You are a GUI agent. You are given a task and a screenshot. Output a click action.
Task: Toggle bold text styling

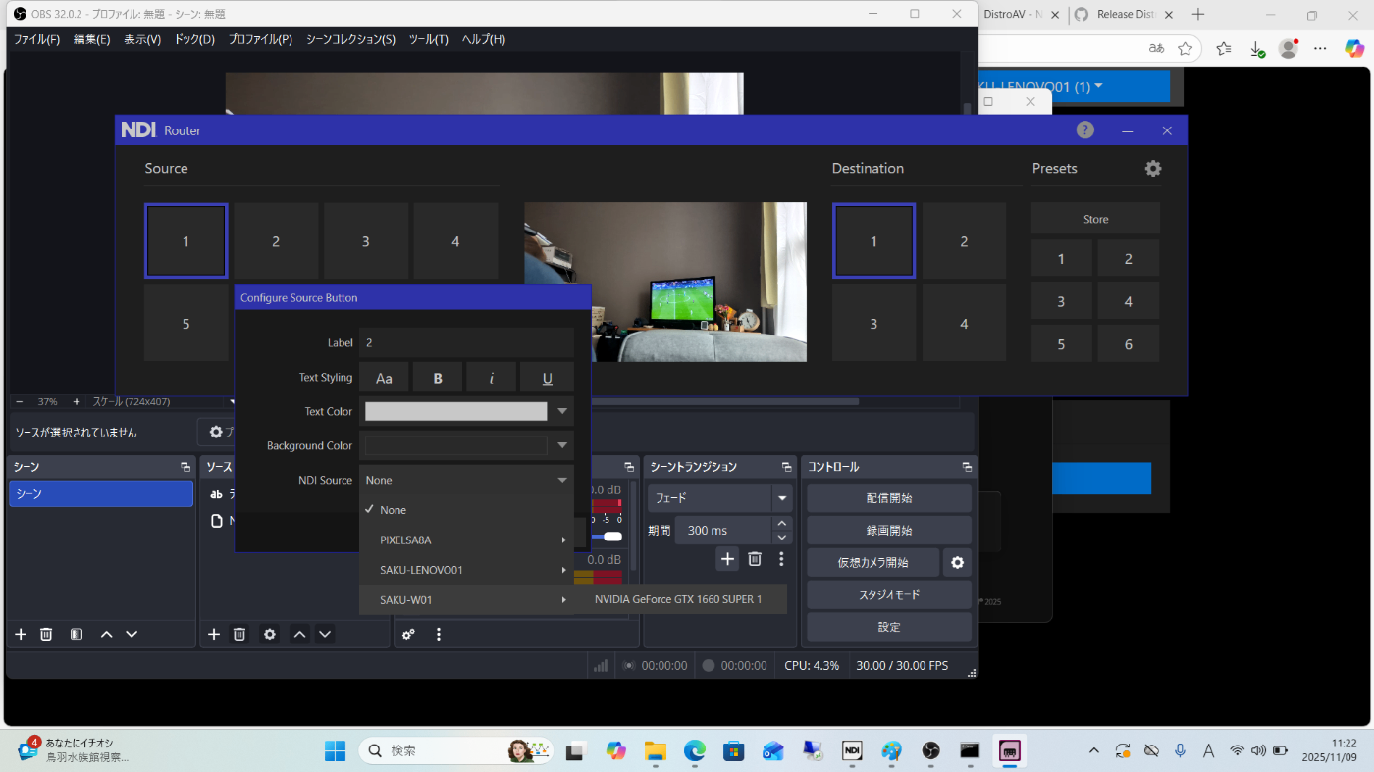point(439,378)
